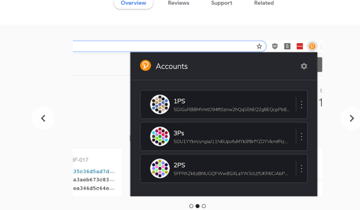Open the three-dot menu for 1PS account
This screenshot has width=360, height=210.
(301, 105)
